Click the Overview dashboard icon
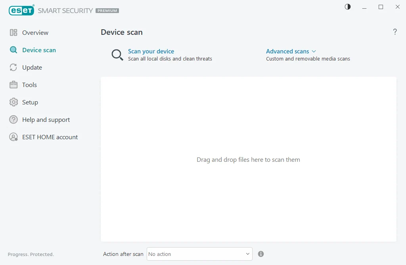This screenshot has height=265, width=406. coord(13,32)
